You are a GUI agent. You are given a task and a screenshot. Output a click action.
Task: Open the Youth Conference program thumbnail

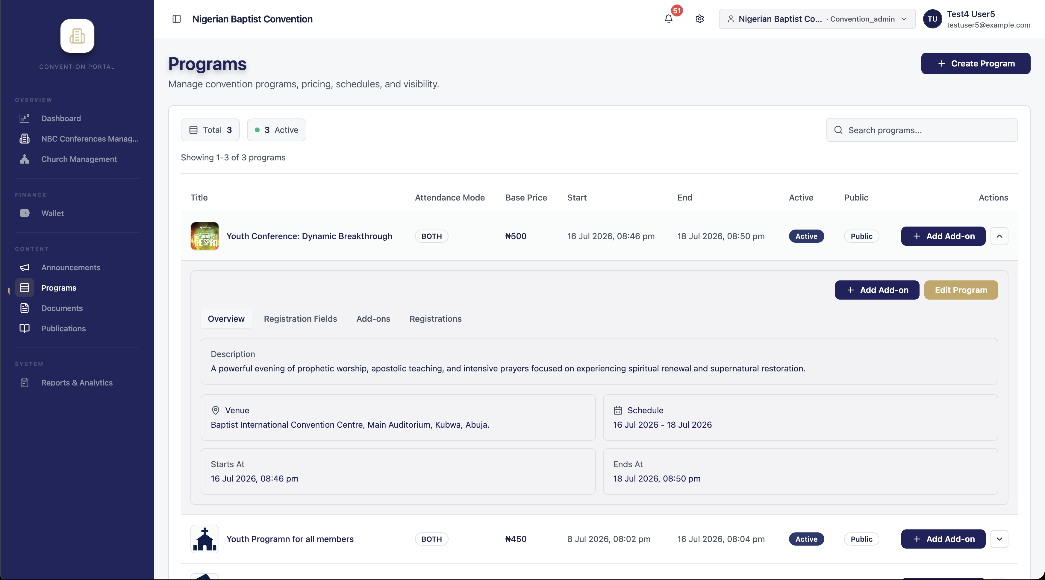205,236
